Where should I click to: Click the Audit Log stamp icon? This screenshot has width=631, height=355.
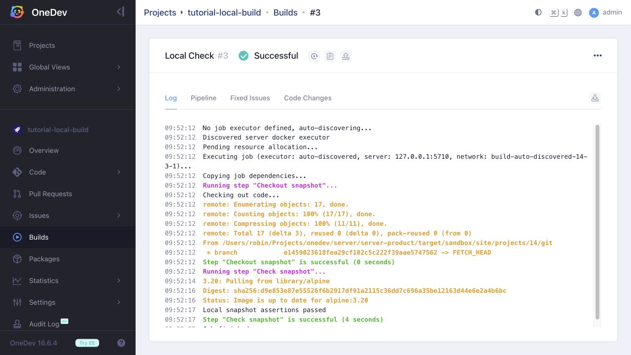pyautogui.click(x=17, y=324)
